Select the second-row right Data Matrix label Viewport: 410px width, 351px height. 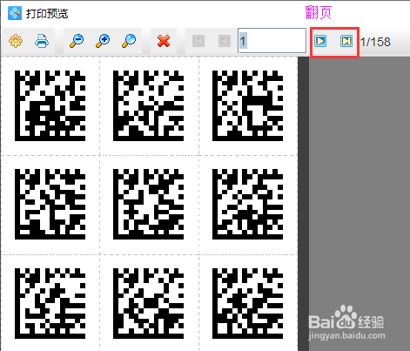(247, 205)
